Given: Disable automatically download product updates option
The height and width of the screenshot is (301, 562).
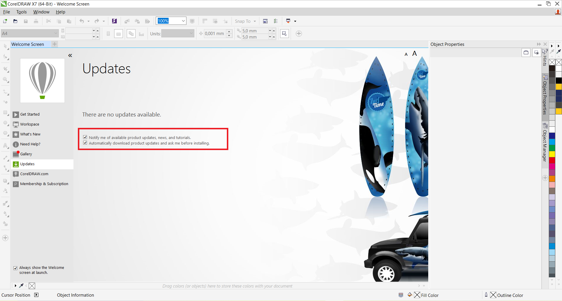Looking at the screenshot, I should [85, 143].
